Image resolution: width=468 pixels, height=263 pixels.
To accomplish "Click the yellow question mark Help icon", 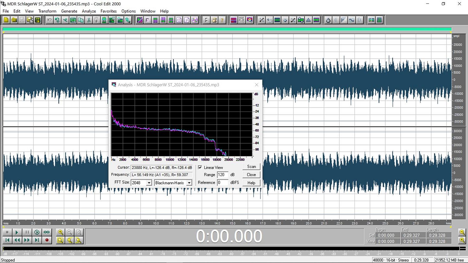I will tap(222, 20).
